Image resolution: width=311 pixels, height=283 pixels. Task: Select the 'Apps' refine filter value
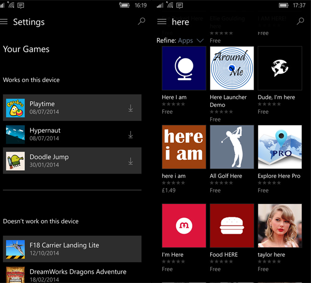pyautogui.click(x=185, y=40)
